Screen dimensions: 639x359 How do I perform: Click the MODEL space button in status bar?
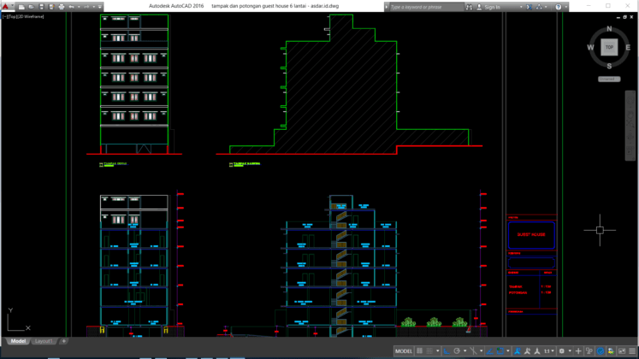pos(404,351)
